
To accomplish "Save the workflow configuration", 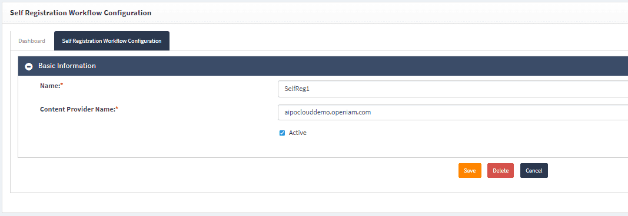I will tap(470, 170).
